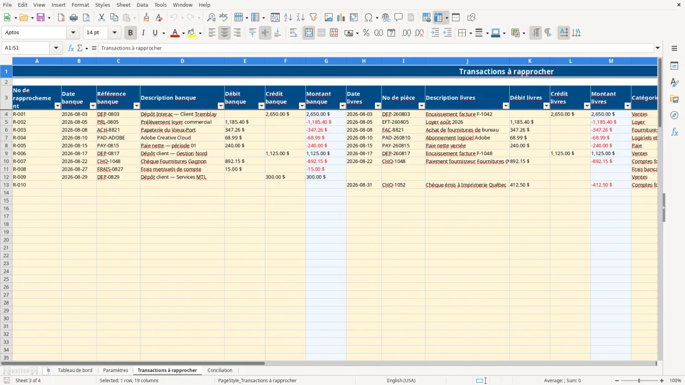Insert a pivot table
This screenshot has height=385, width=685.
coord(354,18)
